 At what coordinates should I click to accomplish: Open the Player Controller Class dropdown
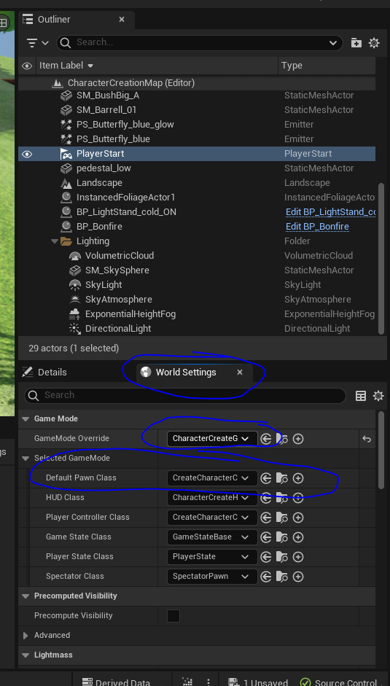212,518
